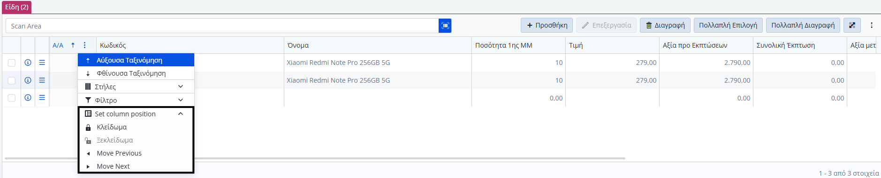This screenshot has height=178, width=881.
Task: Expand the Στήλες columns submenu
Action: click(136, 87)
